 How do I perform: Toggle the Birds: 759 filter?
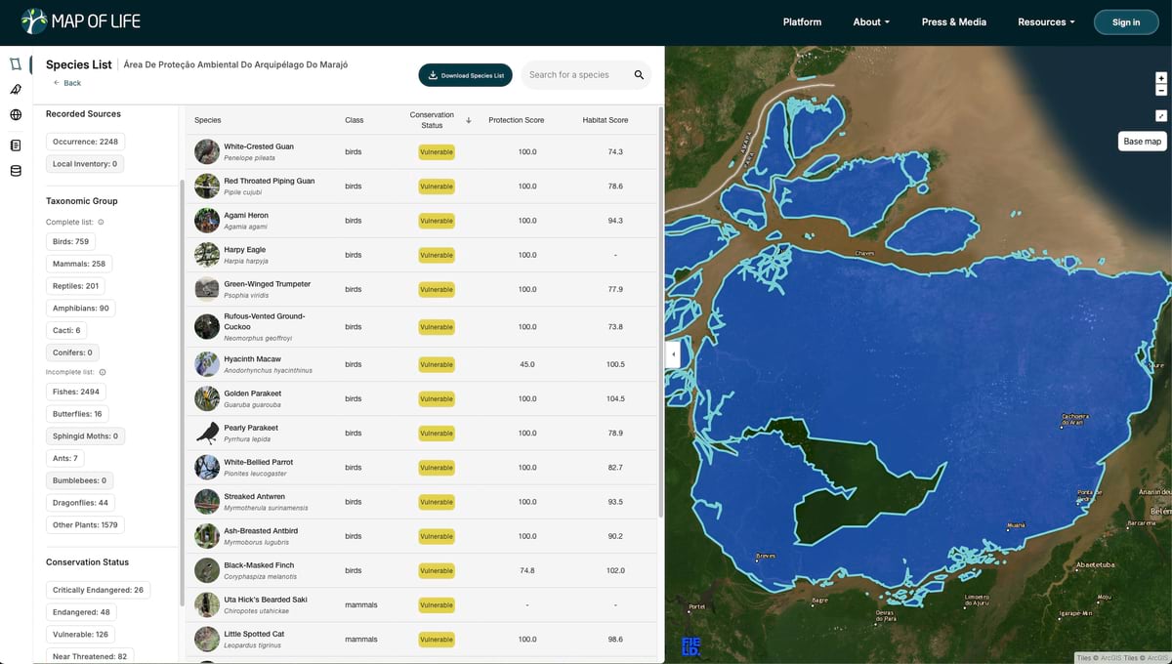click(70, 241)
